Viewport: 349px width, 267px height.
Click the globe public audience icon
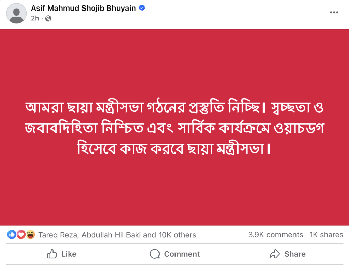48,18
